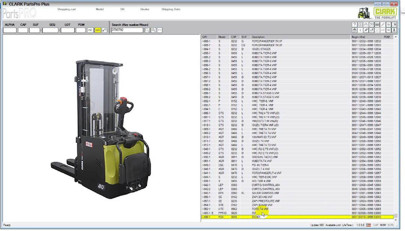
Task: Toggle the yellow QRI button
Action: 97,30
